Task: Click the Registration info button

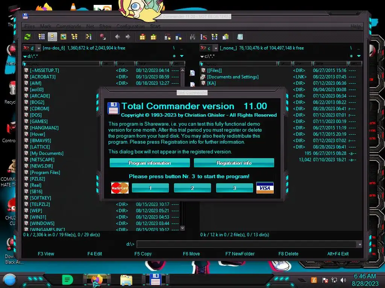Action: pos(234,163)
